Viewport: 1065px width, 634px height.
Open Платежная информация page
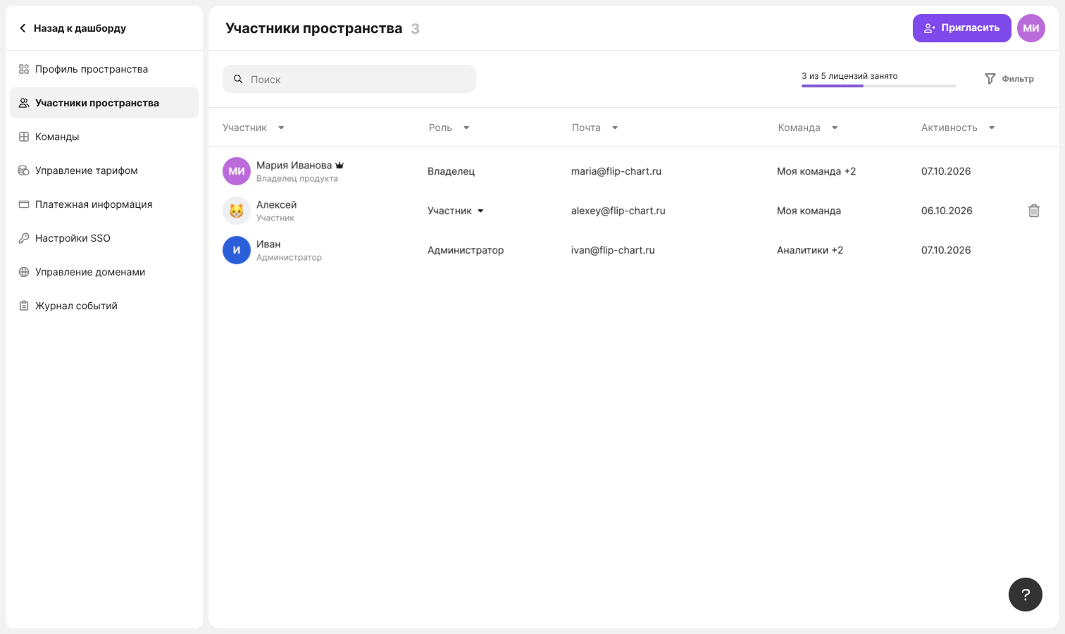pos(104,204)
